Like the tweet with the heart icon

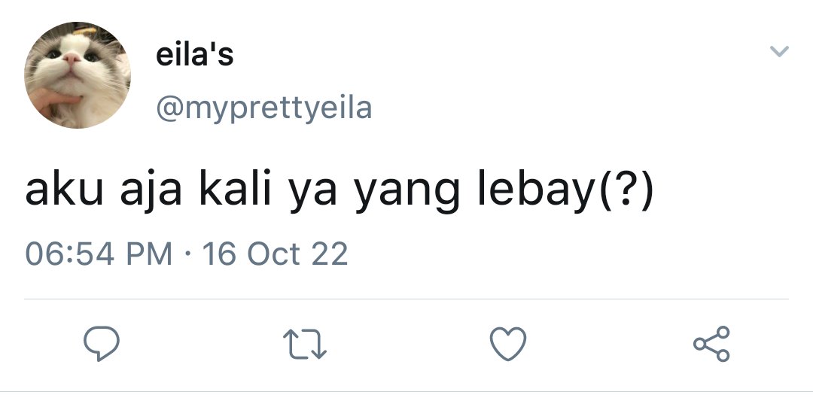pos(508,343)
